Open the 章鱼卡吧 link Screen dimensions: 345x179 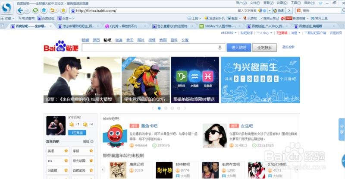(x=149, y=126)
